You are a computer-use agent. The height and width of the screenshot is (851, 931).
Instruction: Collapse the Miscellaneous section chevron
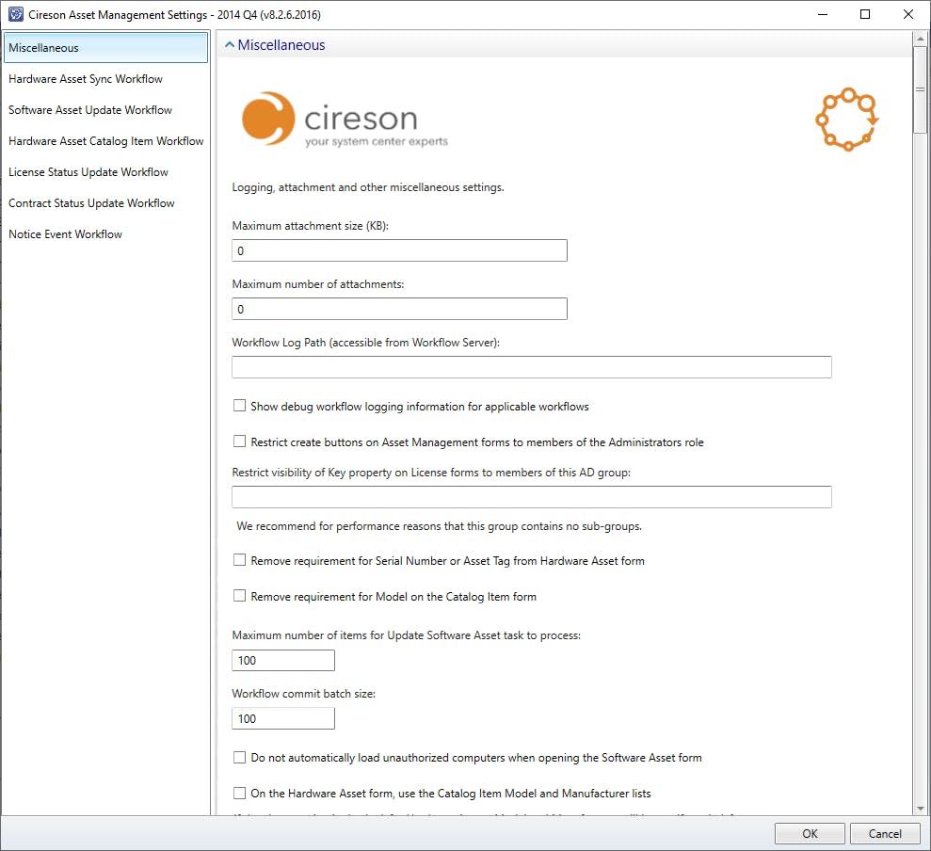[x=229, y=44]
